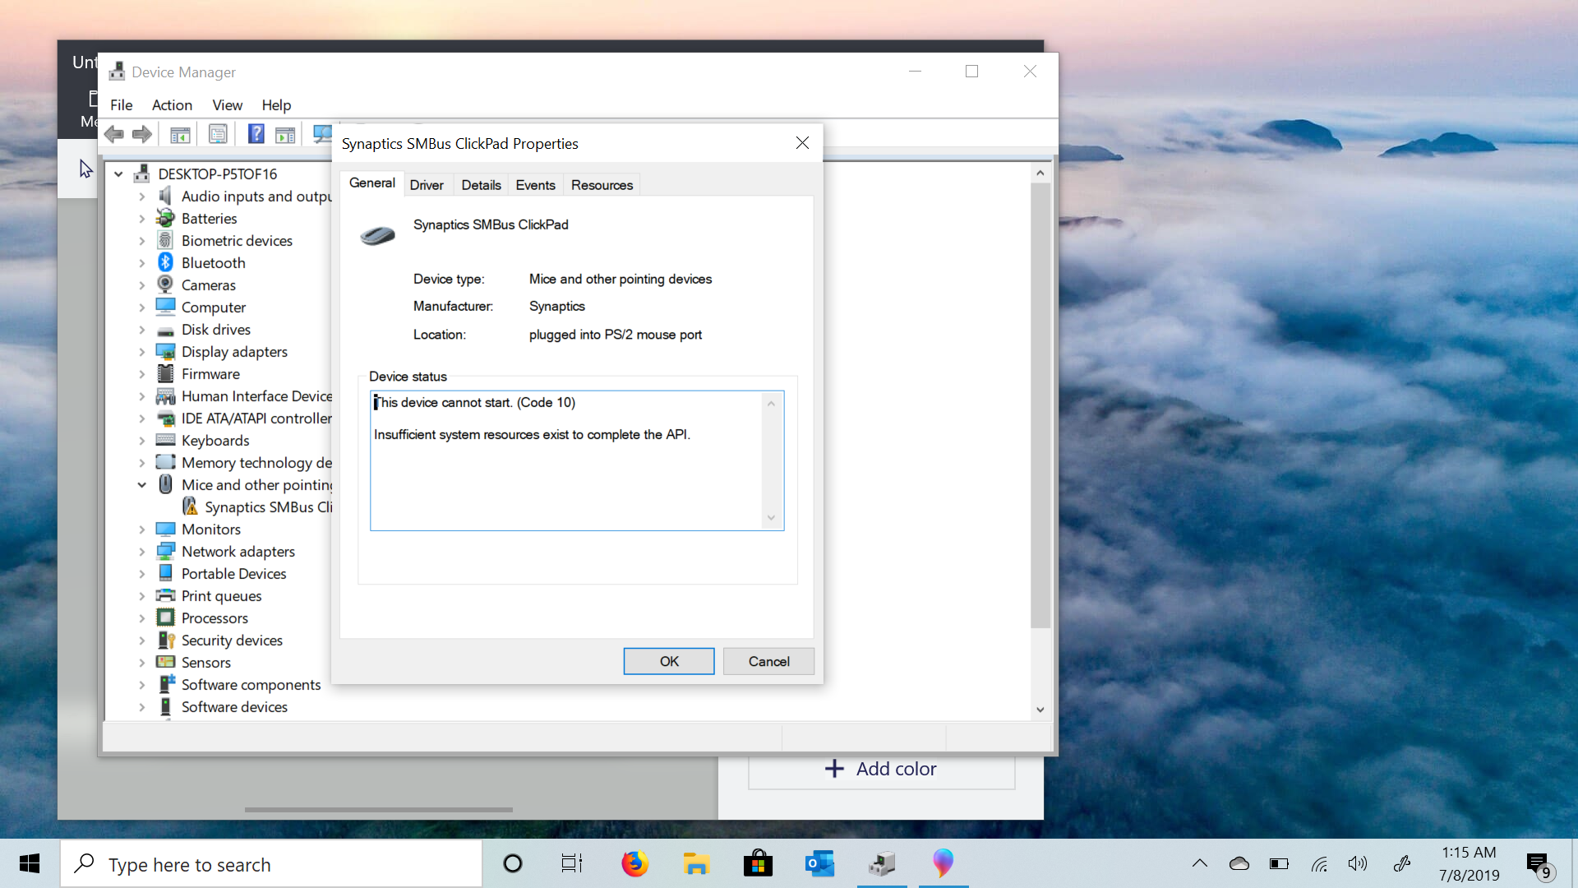Click the Cortana circle icon
Screen dimensions: 1578x888
pos(513,863)
